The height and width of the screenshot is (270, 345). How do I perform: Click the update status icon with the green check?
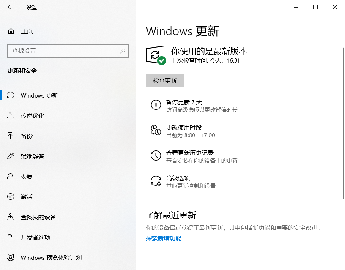point(156,55)
